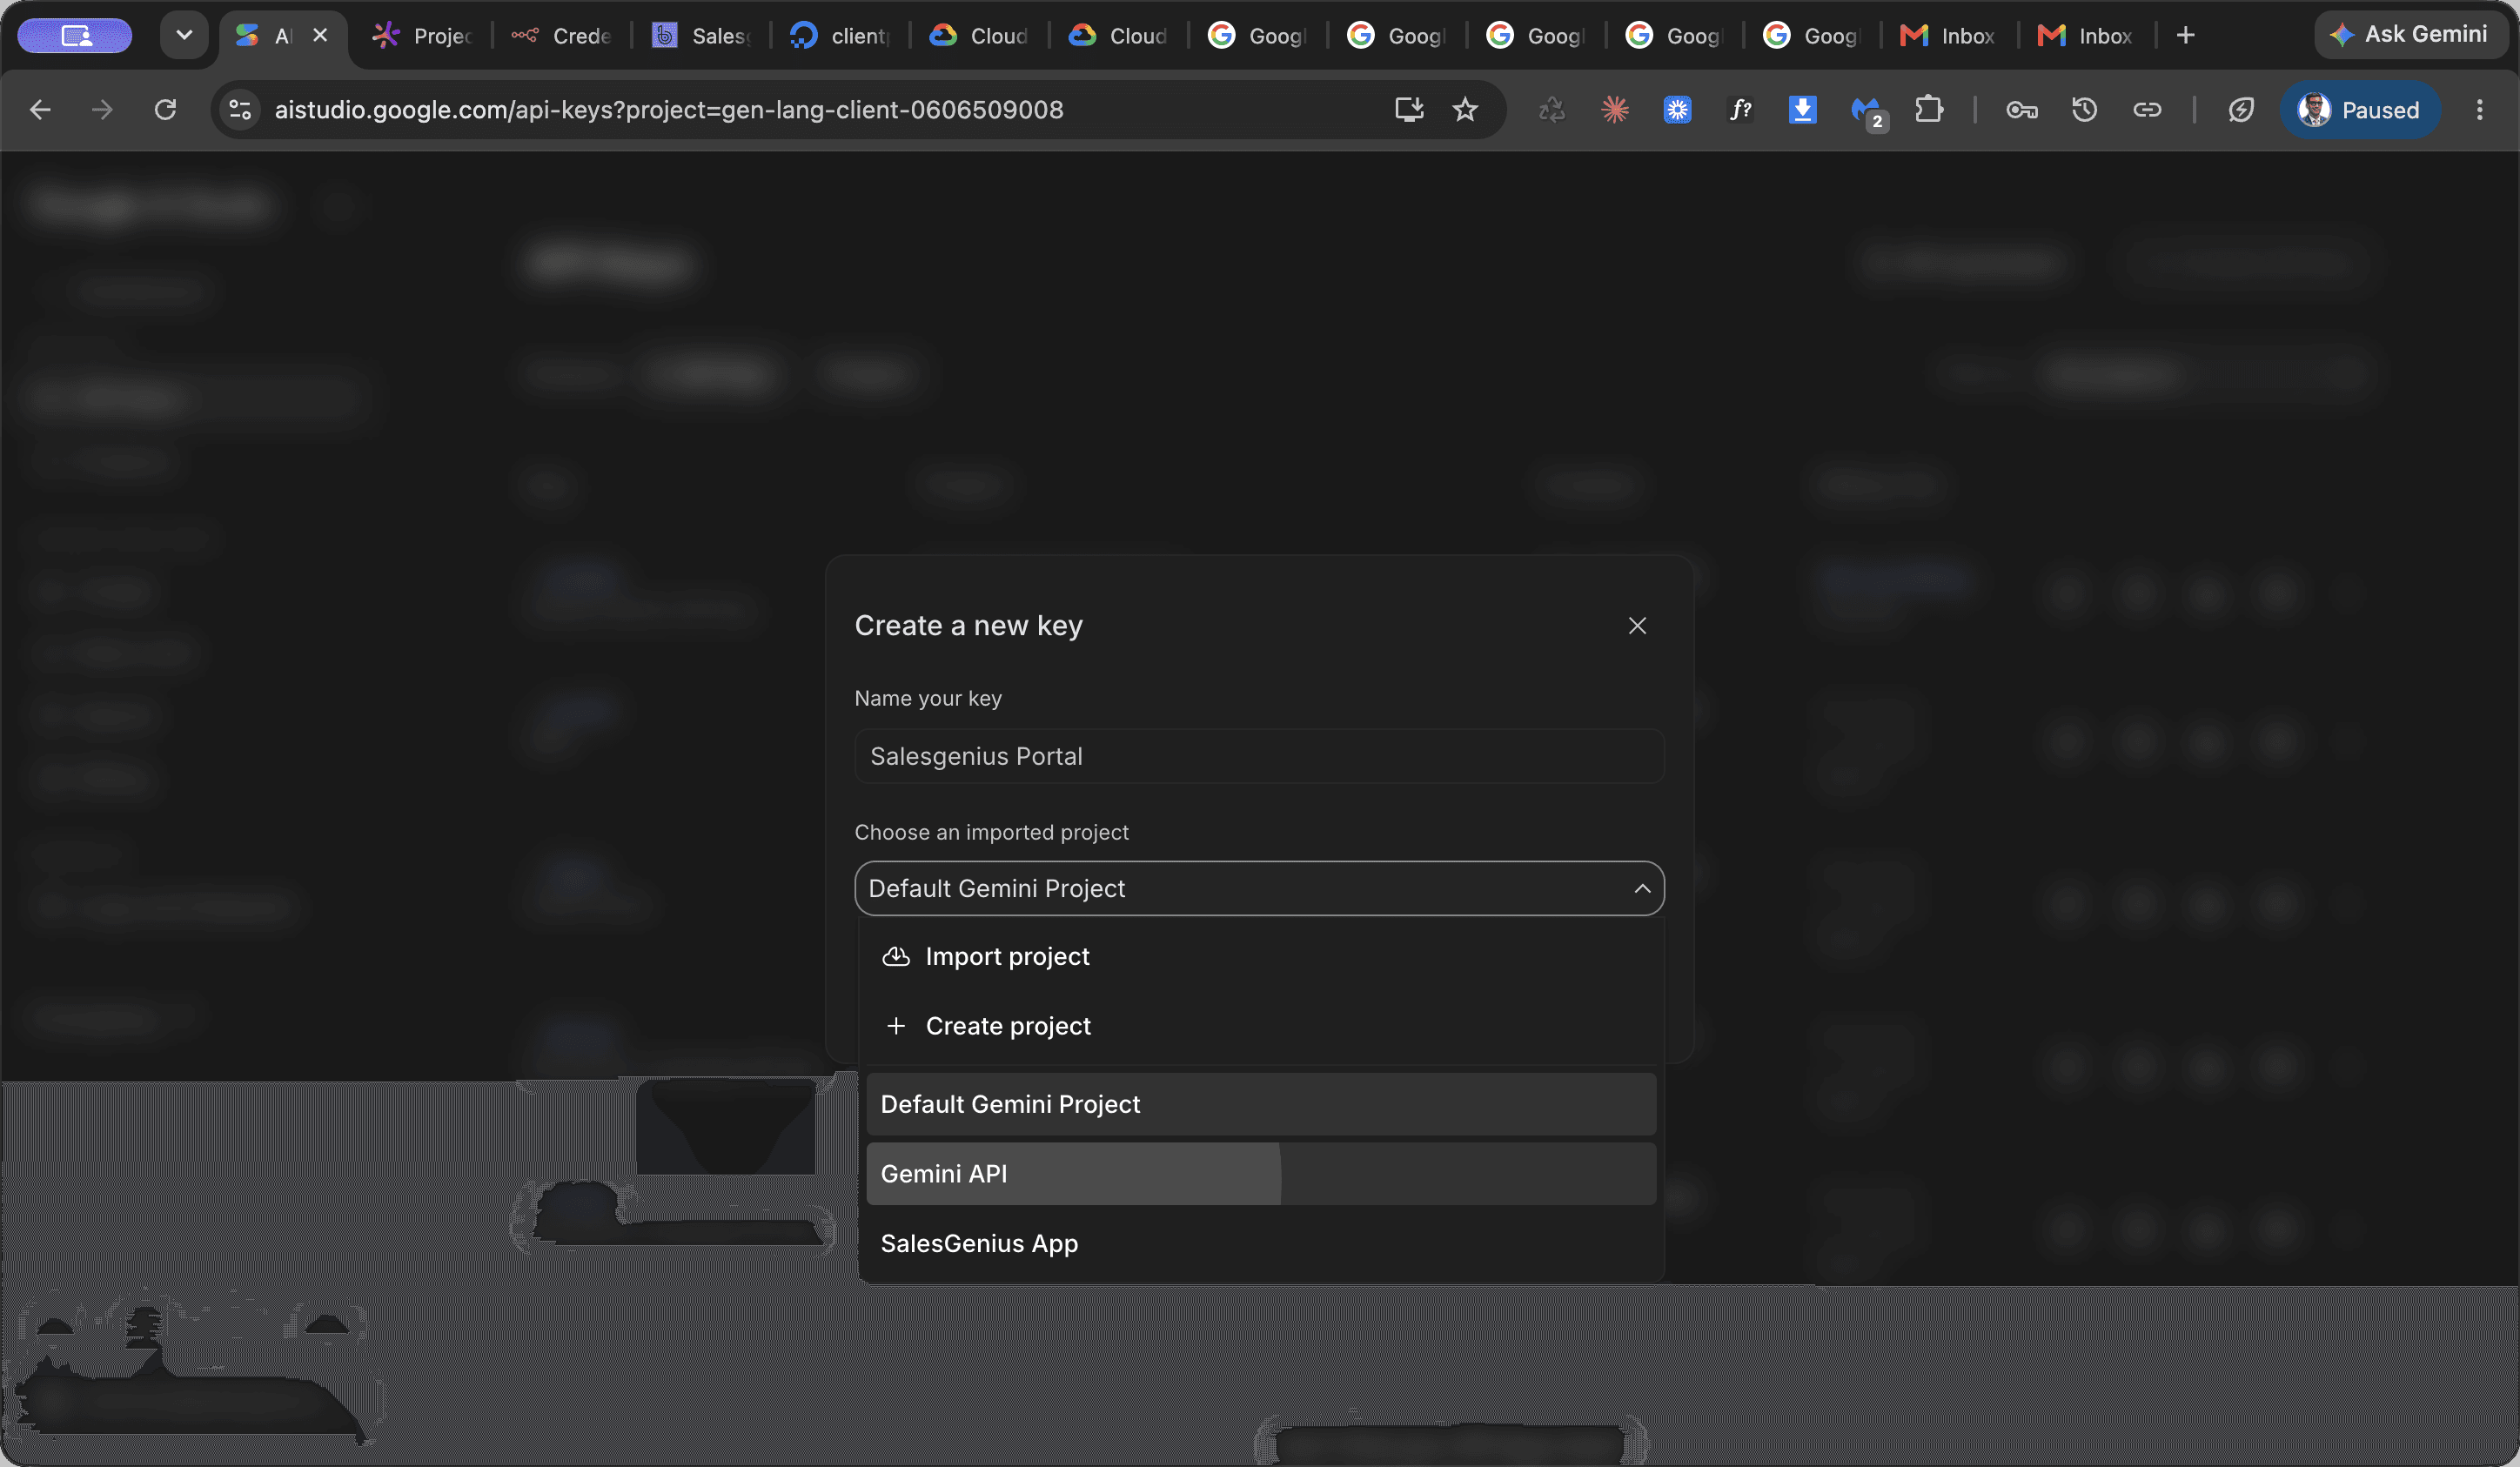Collapse the Default Gemini Project dropdown
2520x1467 pixels.
click(1259, 888)
